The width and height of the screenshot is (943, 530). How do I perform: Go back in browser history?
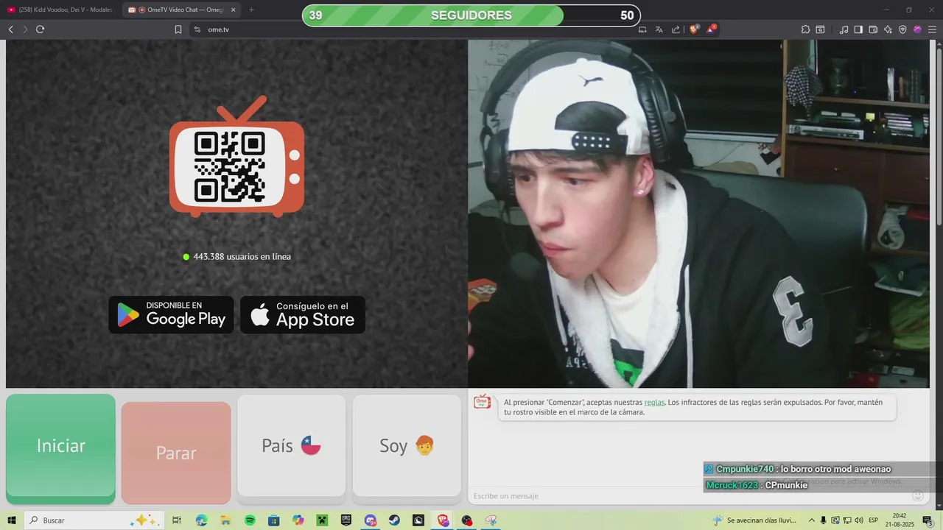click(x=10, y=29)
